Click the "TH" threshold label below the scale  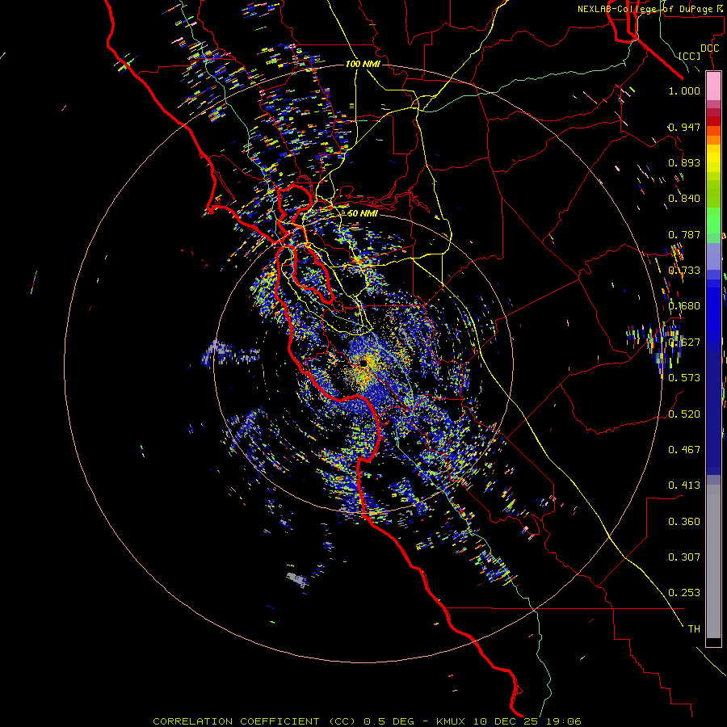point(694,629)
